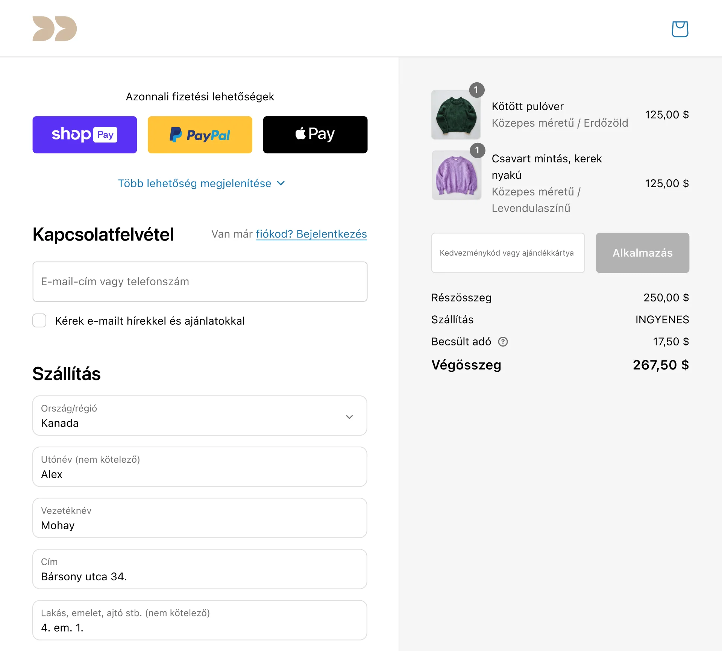Click the estimated tax help icon
The image size is (722, 651).
click(x=503, y=342)
